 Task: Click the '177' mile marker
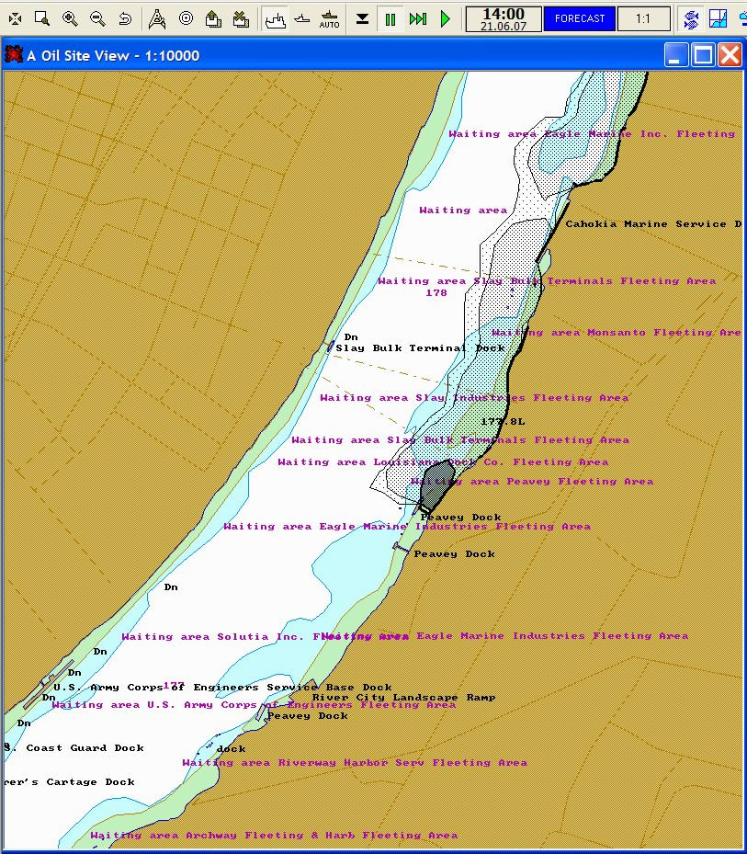click(174, 685)
